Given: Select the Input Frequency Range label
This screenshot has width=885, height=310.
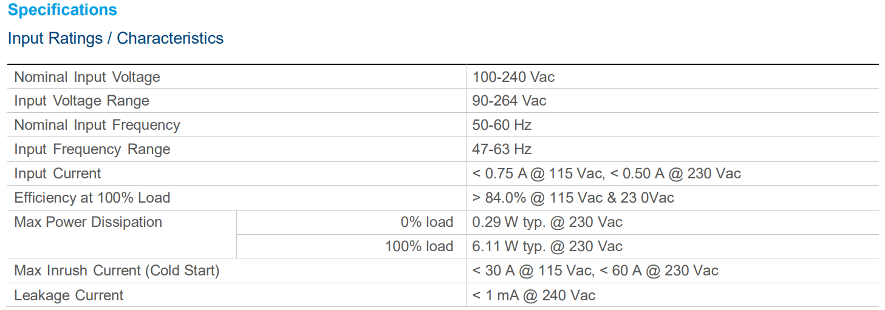Looking at the screenshot, I should pyautogui.click(x=92, y=149).
